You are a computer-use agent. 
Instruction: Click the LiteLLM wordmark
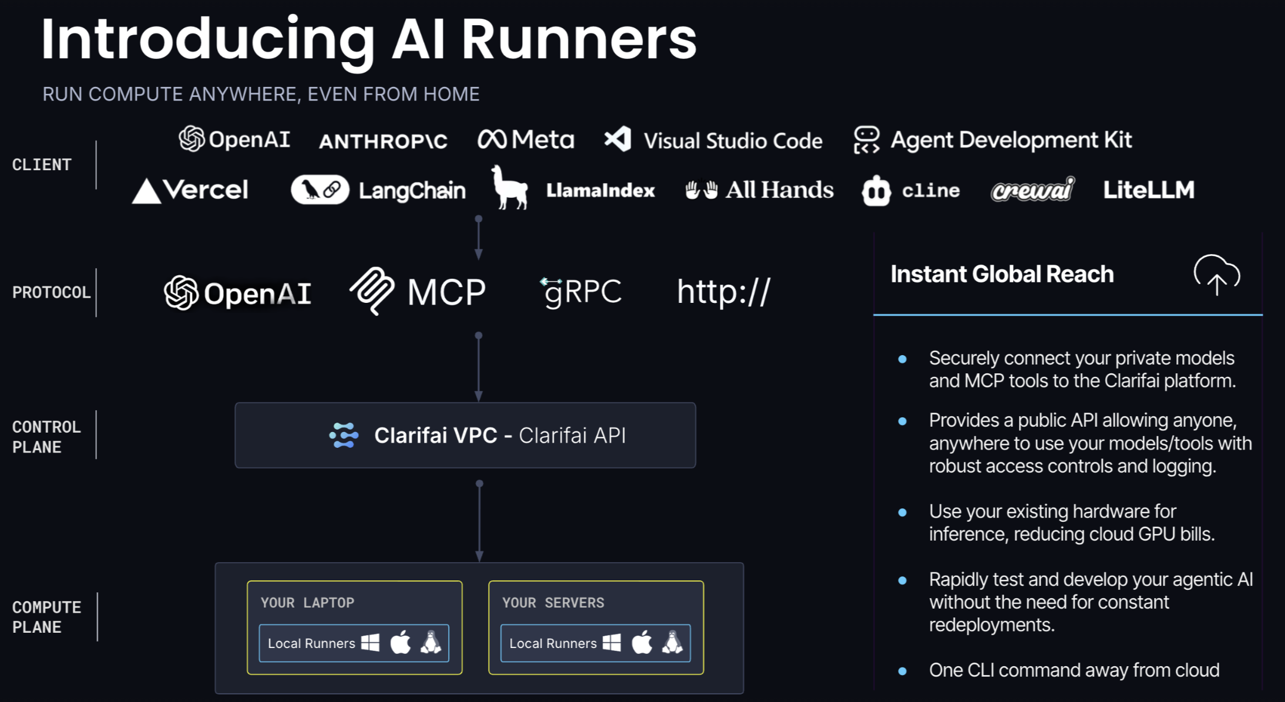(x=1149, y=190)
